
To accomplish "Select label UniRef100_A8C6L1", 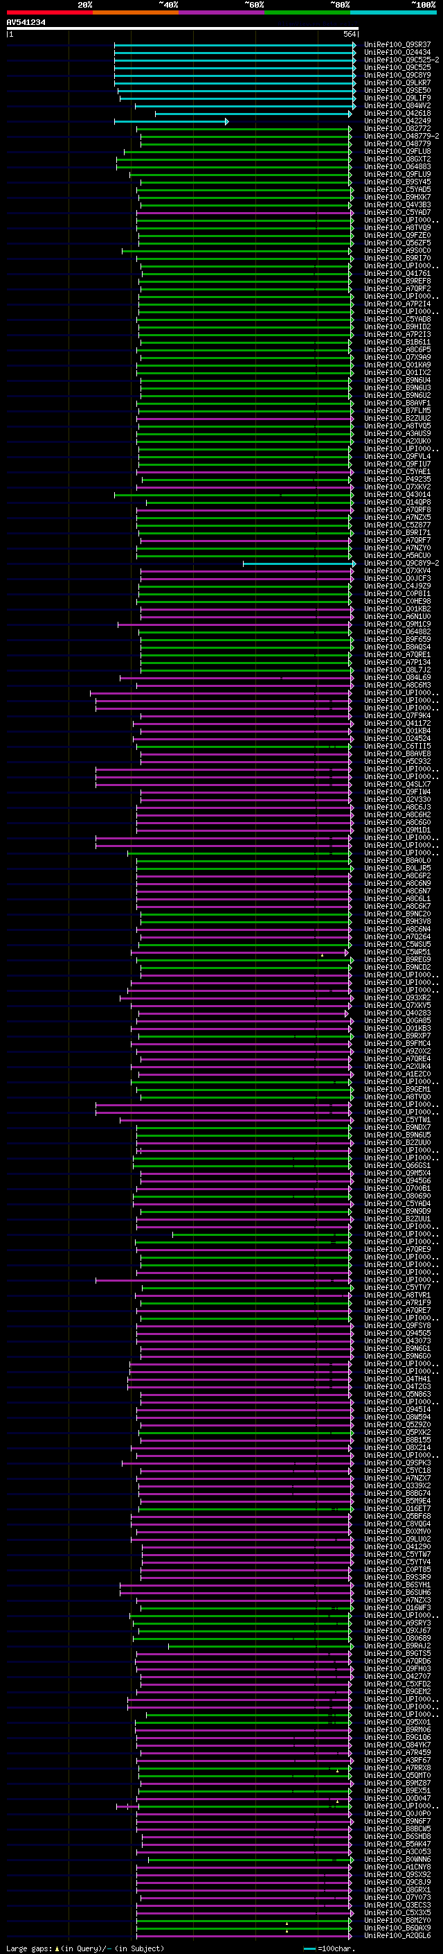I will pyautogui.click(x=397, y=899).
